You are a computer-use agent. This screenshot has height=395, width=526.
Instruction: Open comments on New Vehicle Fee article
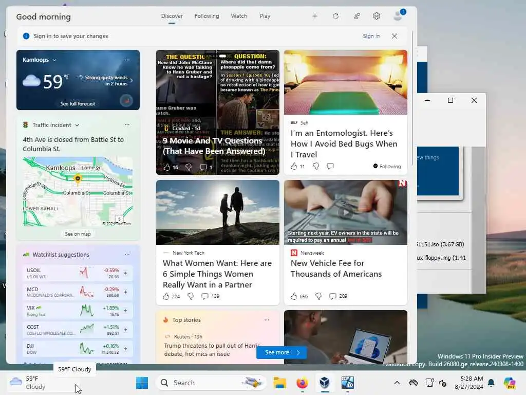(x=332, y=296)
